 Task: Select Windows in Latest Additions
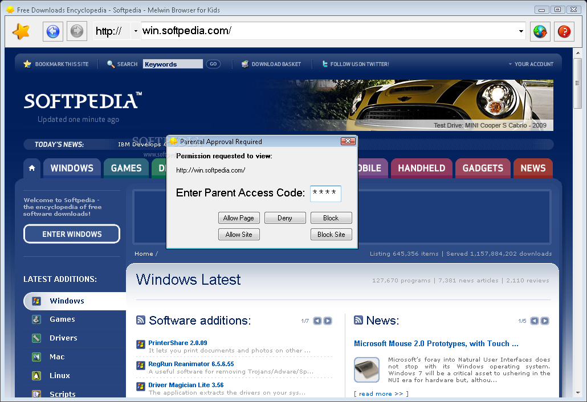click(x=75, y=301)
